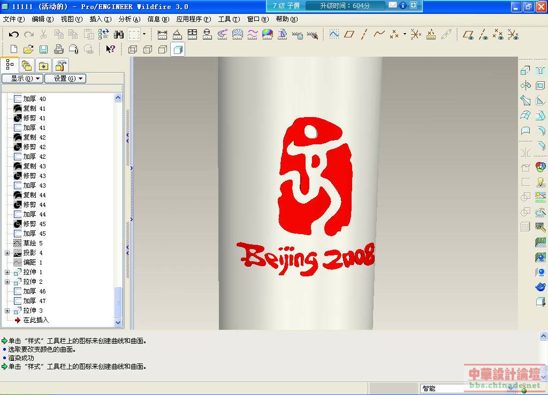
Task: Click the Shaded curvature analysis icon
Action: [268, 34]
